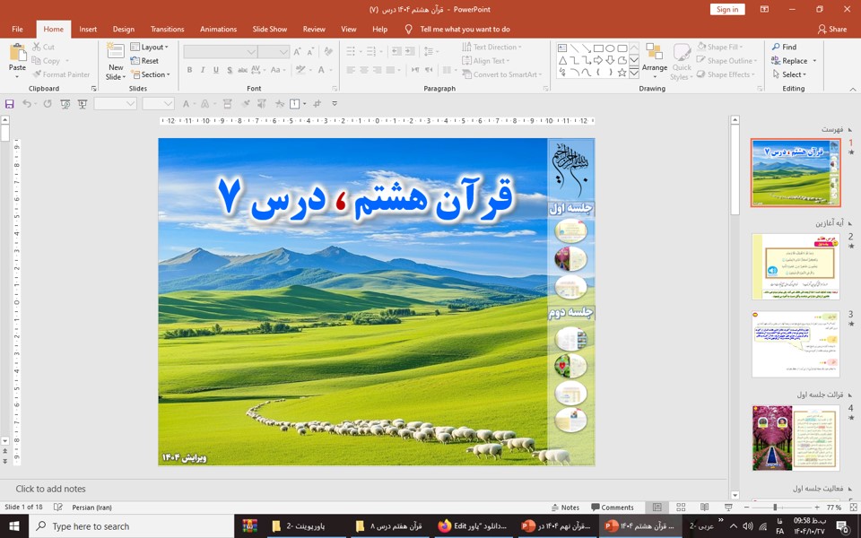Open Reading View from status bar
This screenshot has width=861, height=538.
(704, 508)
